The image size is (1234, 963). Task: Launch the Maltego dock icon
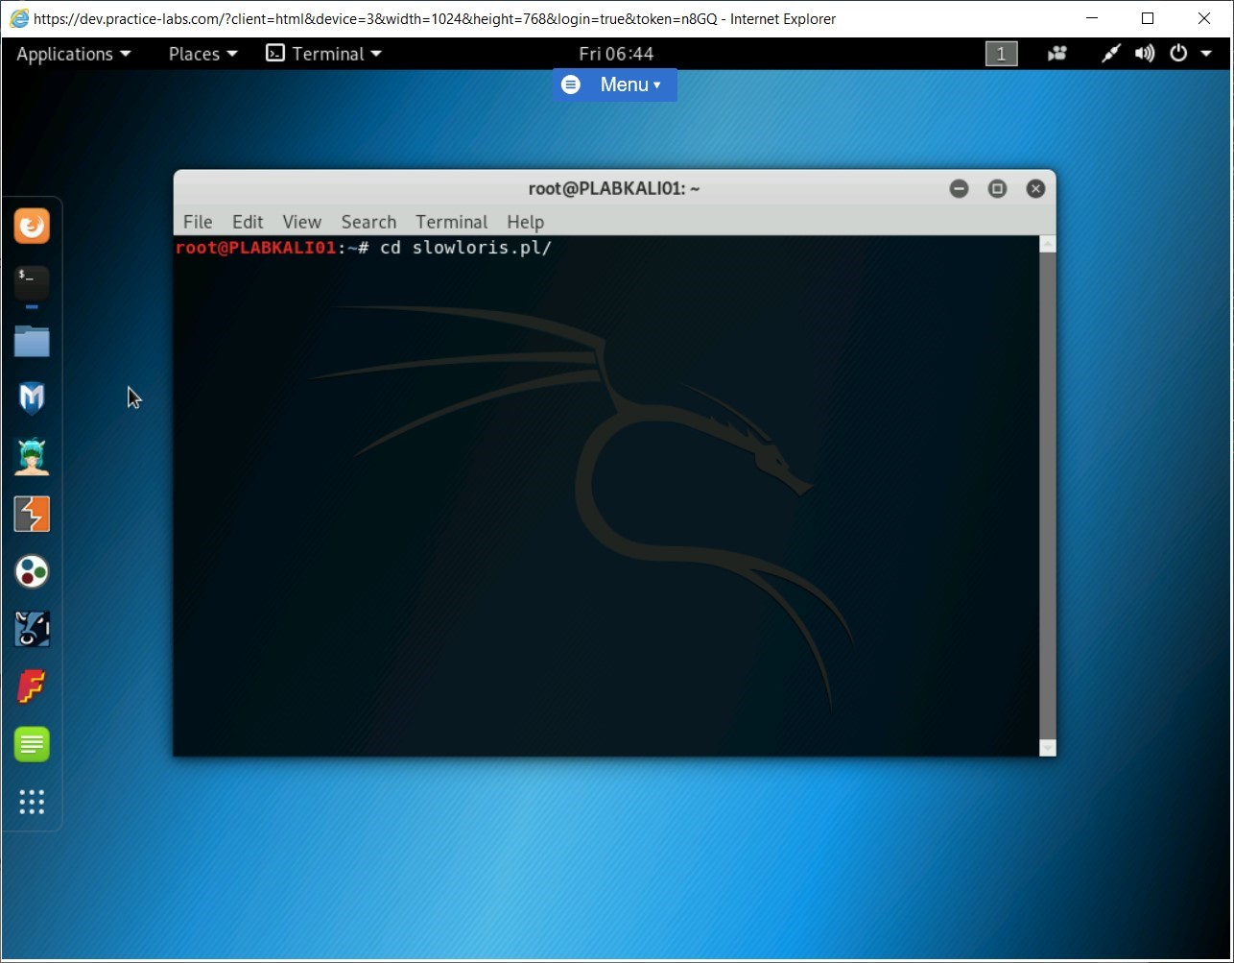(32, 629)
